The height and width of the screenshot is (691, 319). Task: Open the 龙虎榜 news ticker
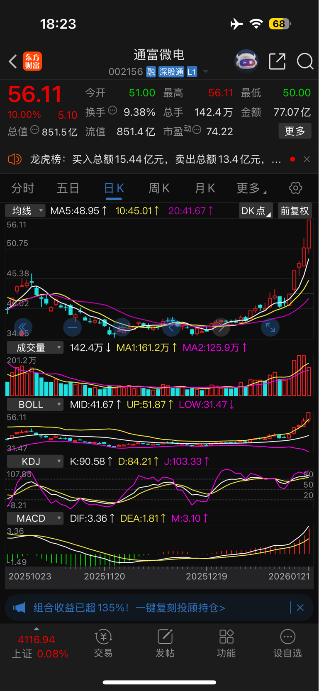[x=156, y=159]
